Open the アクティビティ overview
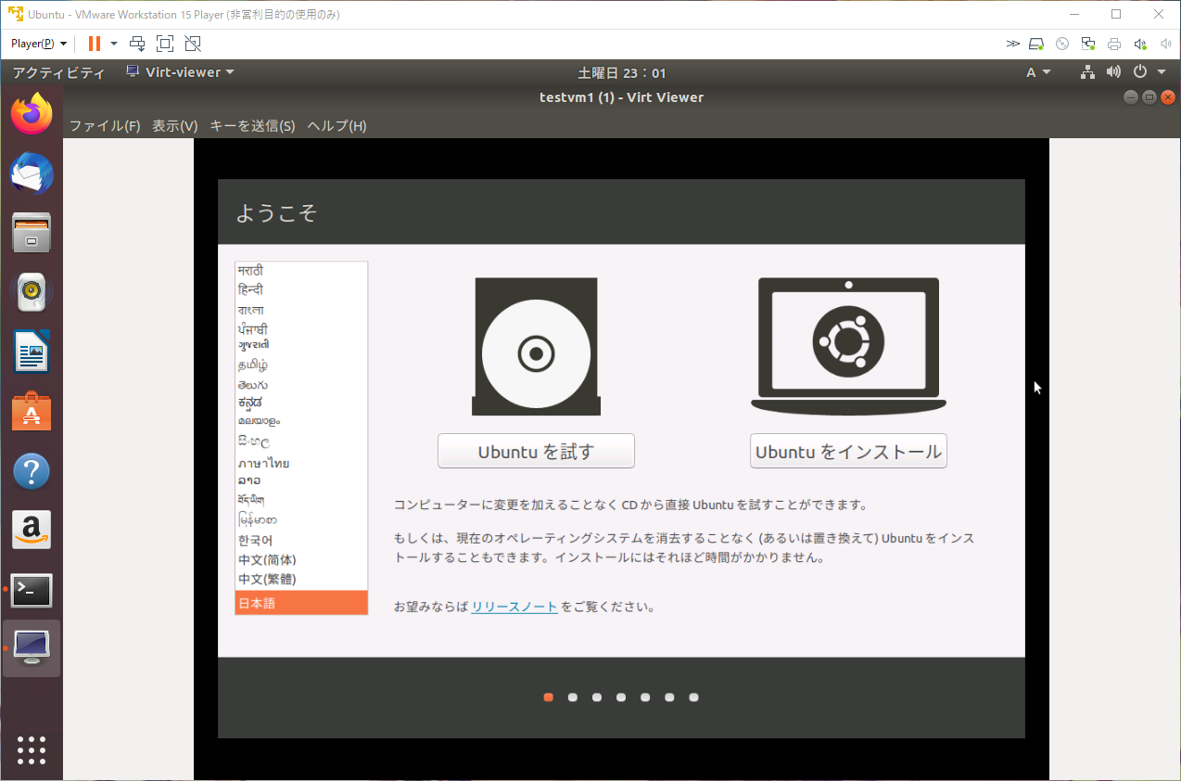 tap(58, 72)
